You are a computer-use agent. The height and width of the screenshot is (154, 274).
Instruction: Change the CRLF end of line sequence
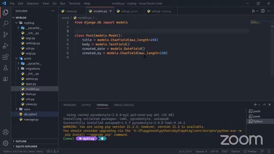(224, 151)
